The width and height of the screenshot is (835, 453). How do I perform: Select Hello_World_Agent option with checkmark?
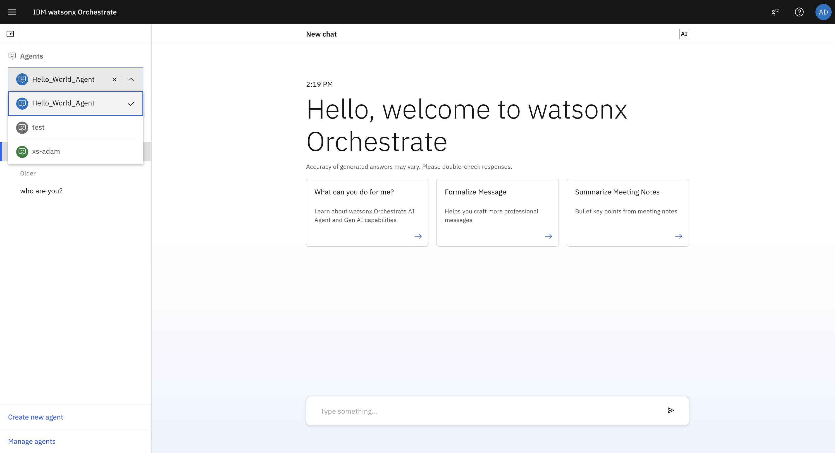pyautogui.click(x=75, y=103)
